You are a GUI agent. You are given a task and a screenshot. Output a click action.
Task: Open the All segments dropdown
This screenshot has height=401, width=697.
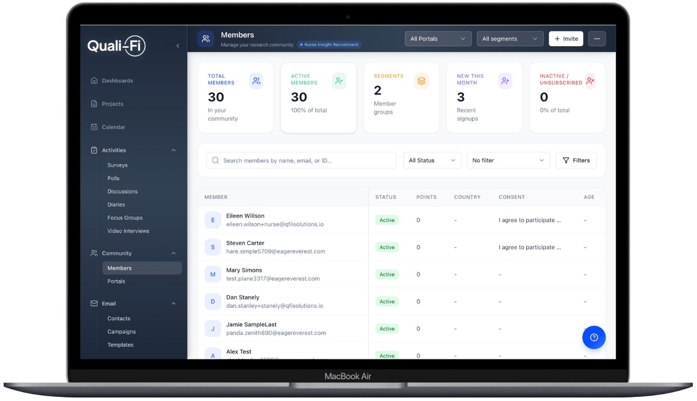[510, 39]
